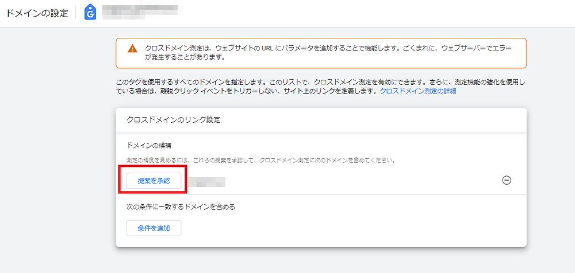Click 次の条件に一致するドメインを含める label
575x273 pixels.
(181, 206)
